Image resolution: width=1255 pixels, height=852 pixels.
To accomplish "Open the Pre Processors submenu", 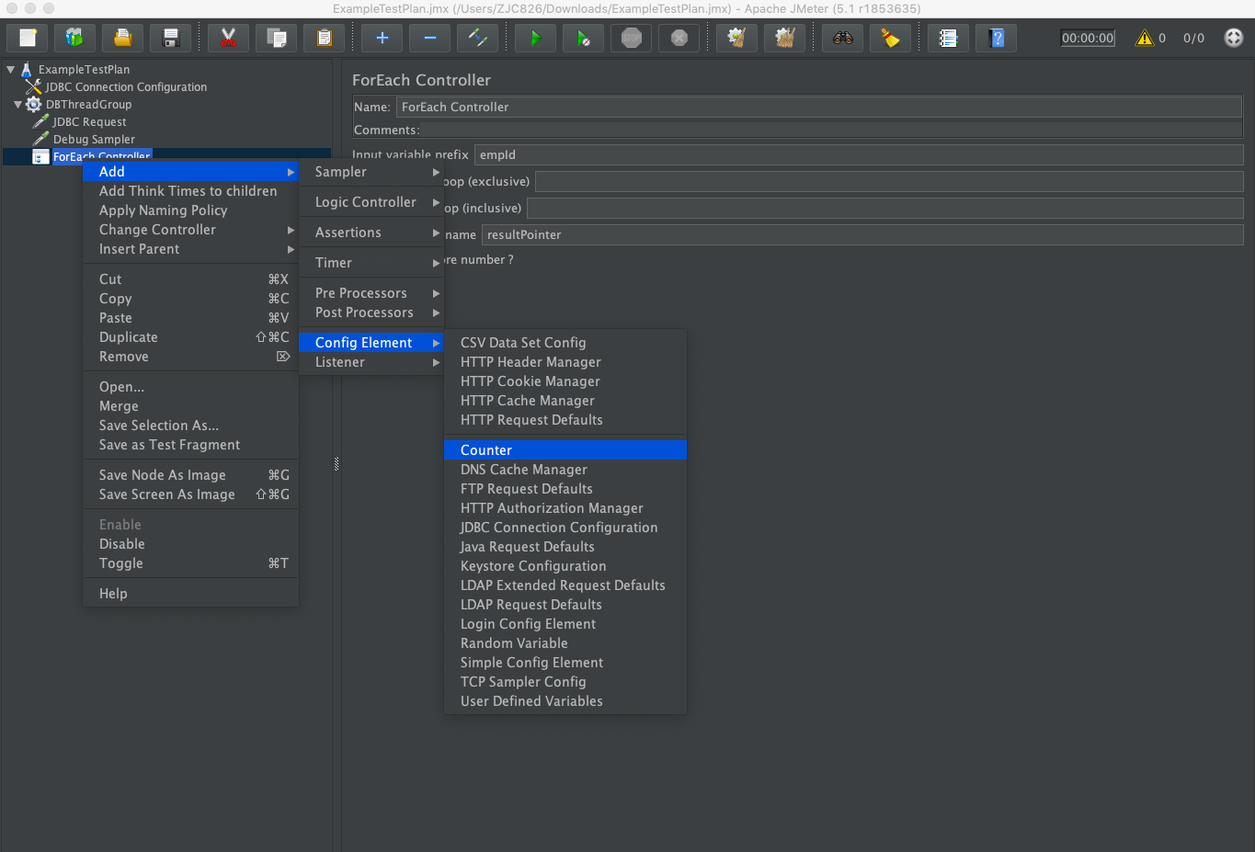I will click(371, 293).
